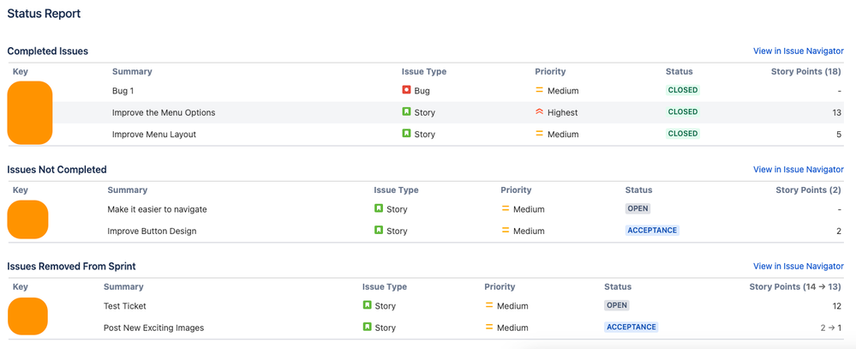
Task: Click the Story icon for Post New Exciting Images
Action: click(368, 328)
